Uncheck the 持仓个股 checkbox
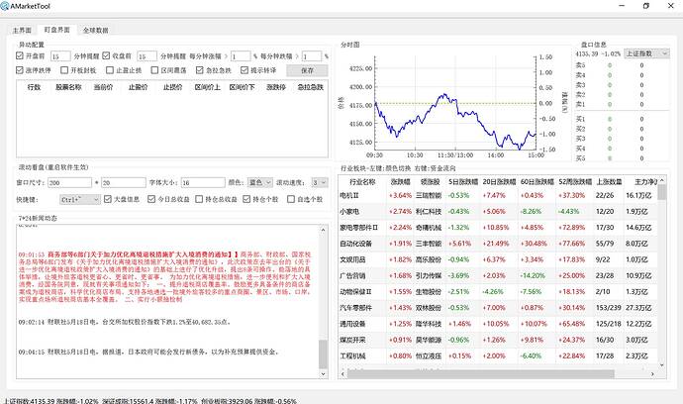This screenshot has height=404, width=683. coord(246,199)
